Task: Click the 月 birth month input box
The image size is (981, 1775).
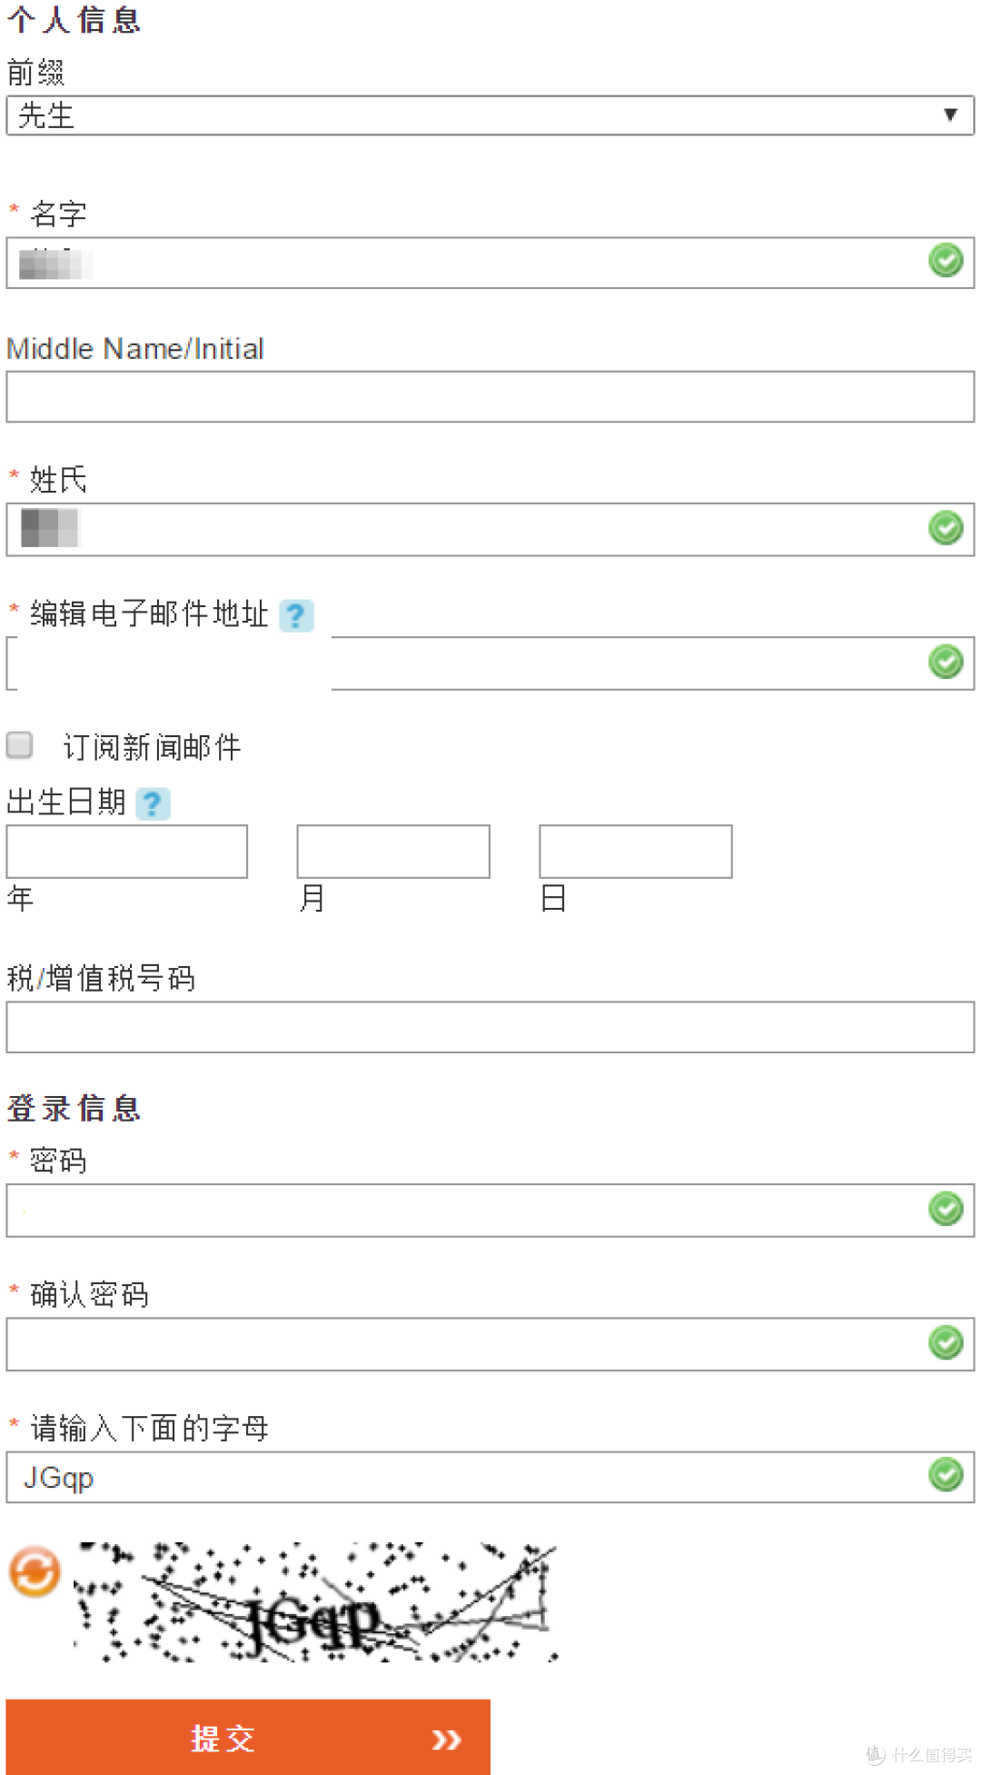Action: click(x=393, y=852)
